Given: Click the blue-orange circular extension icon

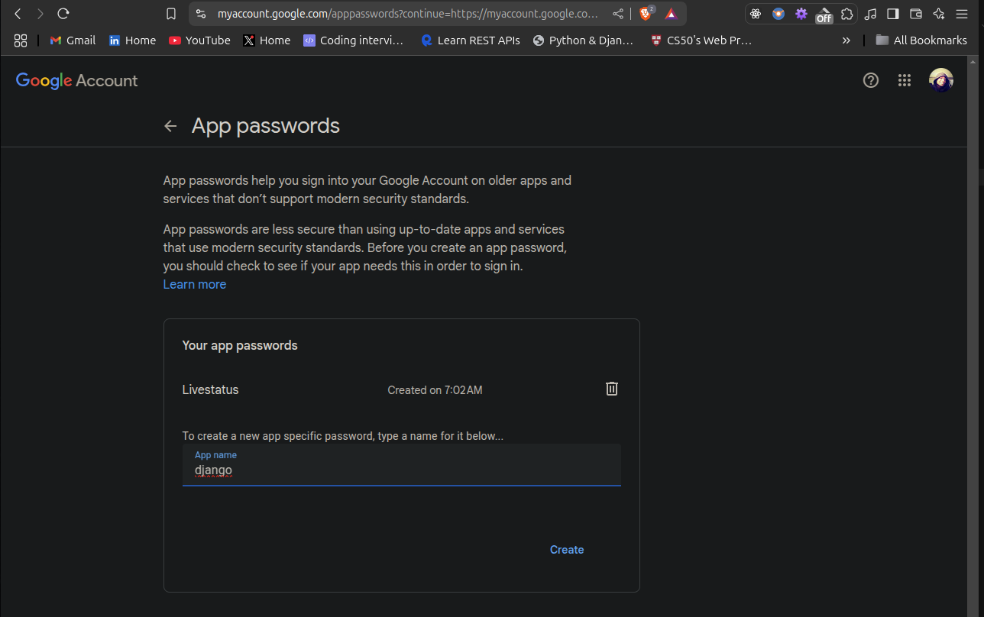Looking at the screenshot, I should (778, 14).
